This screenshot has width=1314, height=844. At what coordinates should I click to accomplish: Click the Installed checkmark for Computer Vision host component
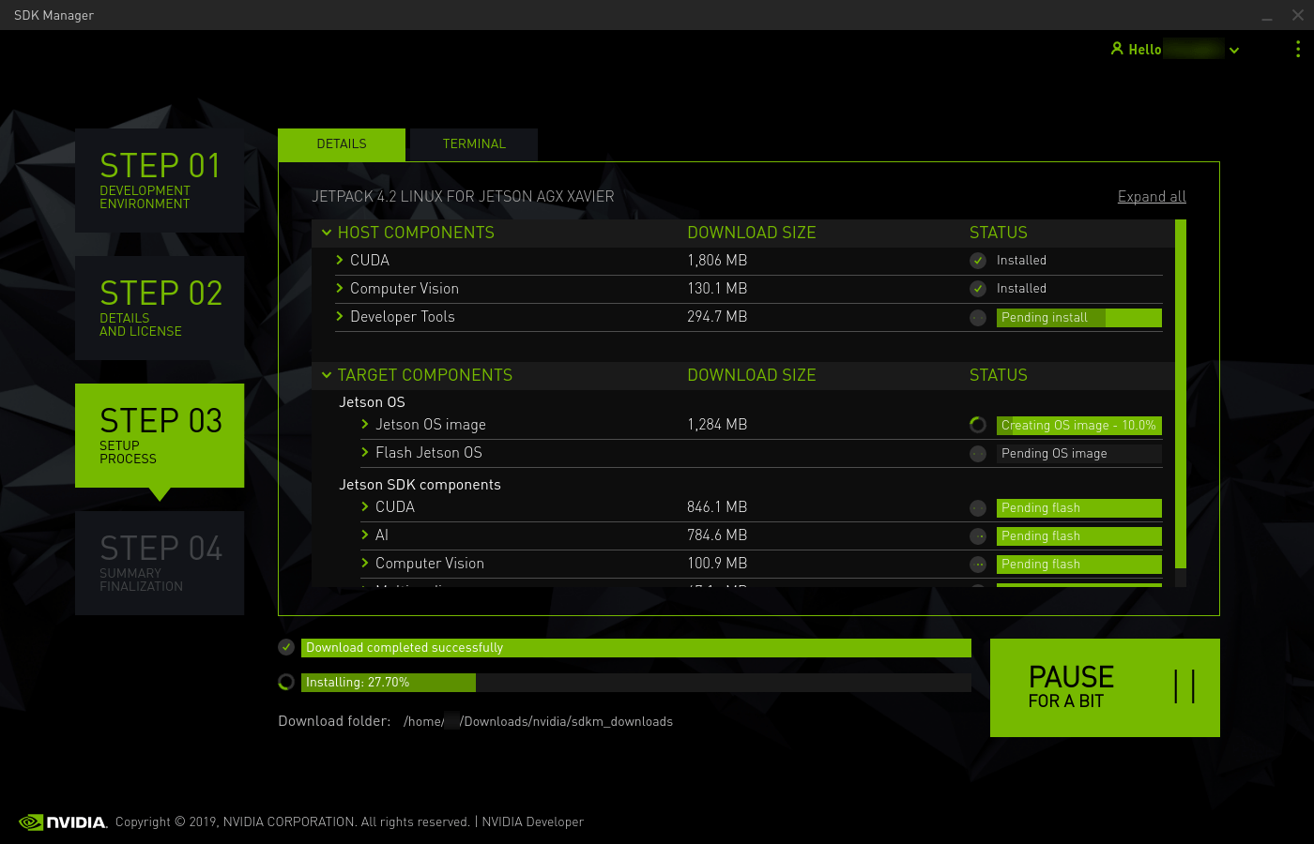click(977, 289)
